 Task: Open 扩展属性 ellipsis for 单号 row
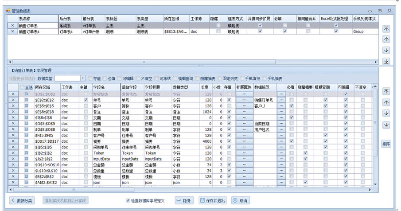click(x=244, y=100)
